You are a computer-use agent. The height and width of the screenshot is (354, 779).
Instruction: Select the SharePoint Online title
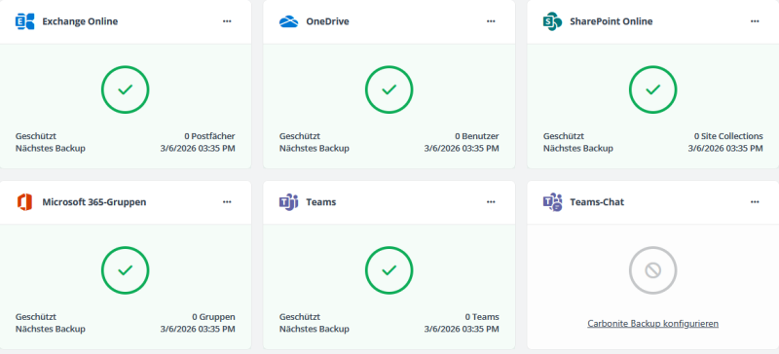point(612,21)
